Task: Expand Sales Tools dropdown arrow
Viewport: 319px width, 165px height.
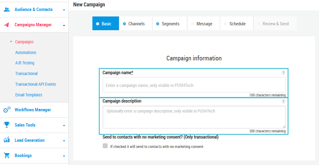Action: (64, 126)
